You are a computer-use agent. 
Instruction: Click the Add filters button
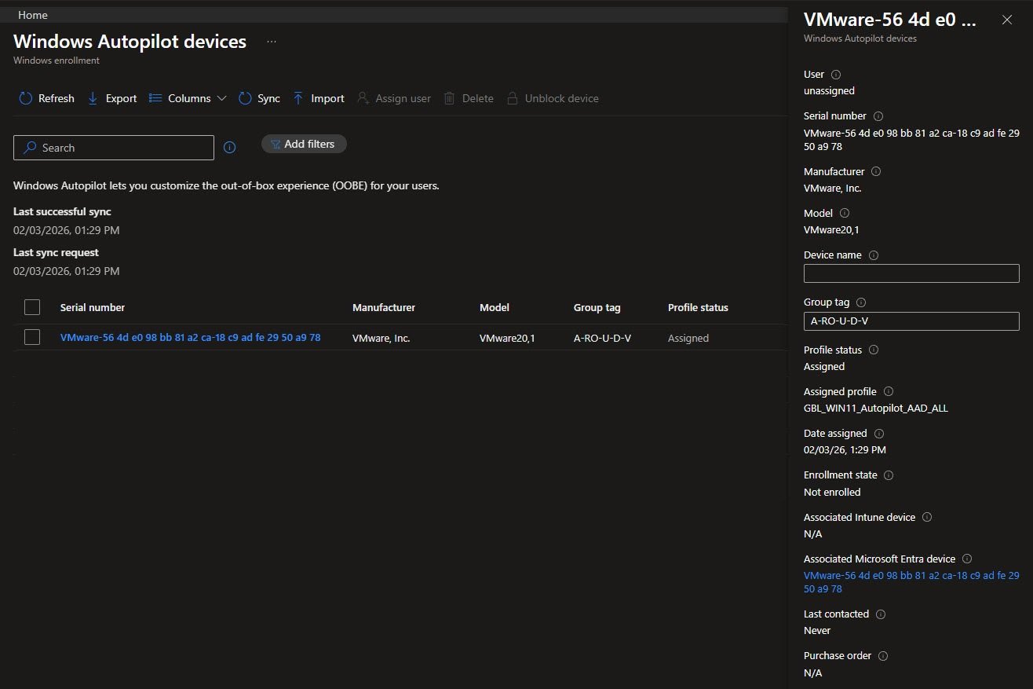[303, 144]
